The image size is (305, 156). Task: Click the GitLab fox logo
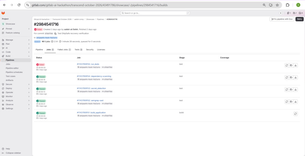[3, 13]
